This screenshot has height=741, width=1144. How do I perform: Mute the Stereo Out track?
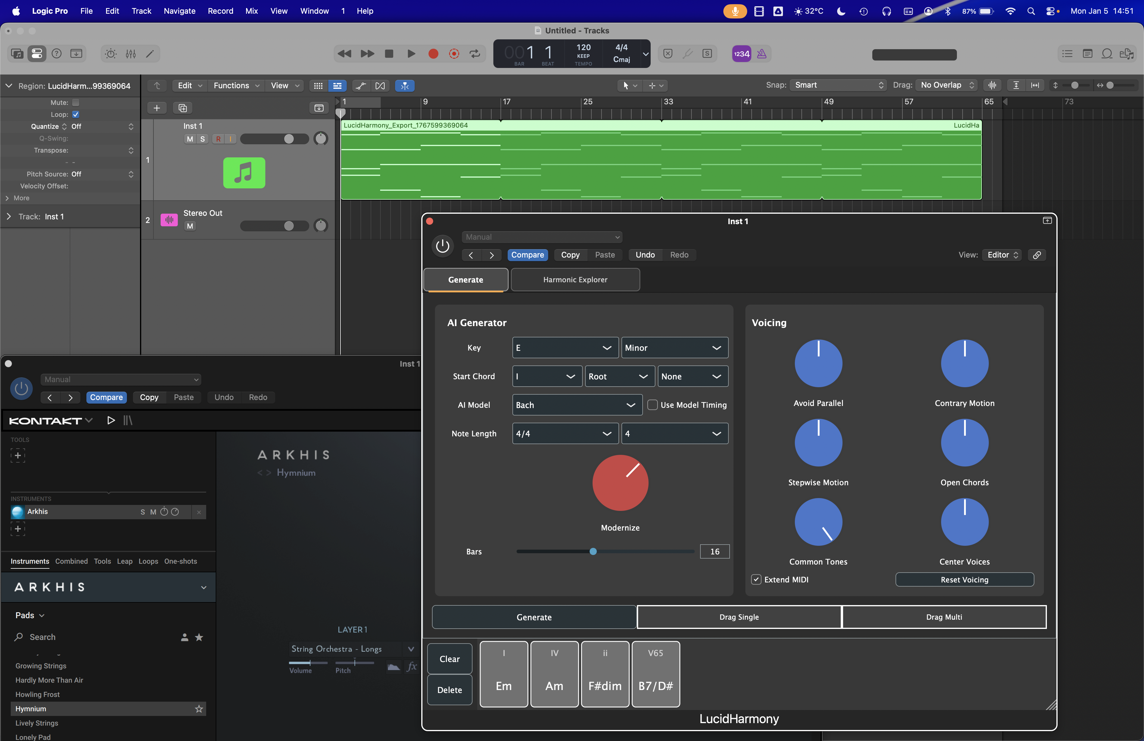point(190,226)
